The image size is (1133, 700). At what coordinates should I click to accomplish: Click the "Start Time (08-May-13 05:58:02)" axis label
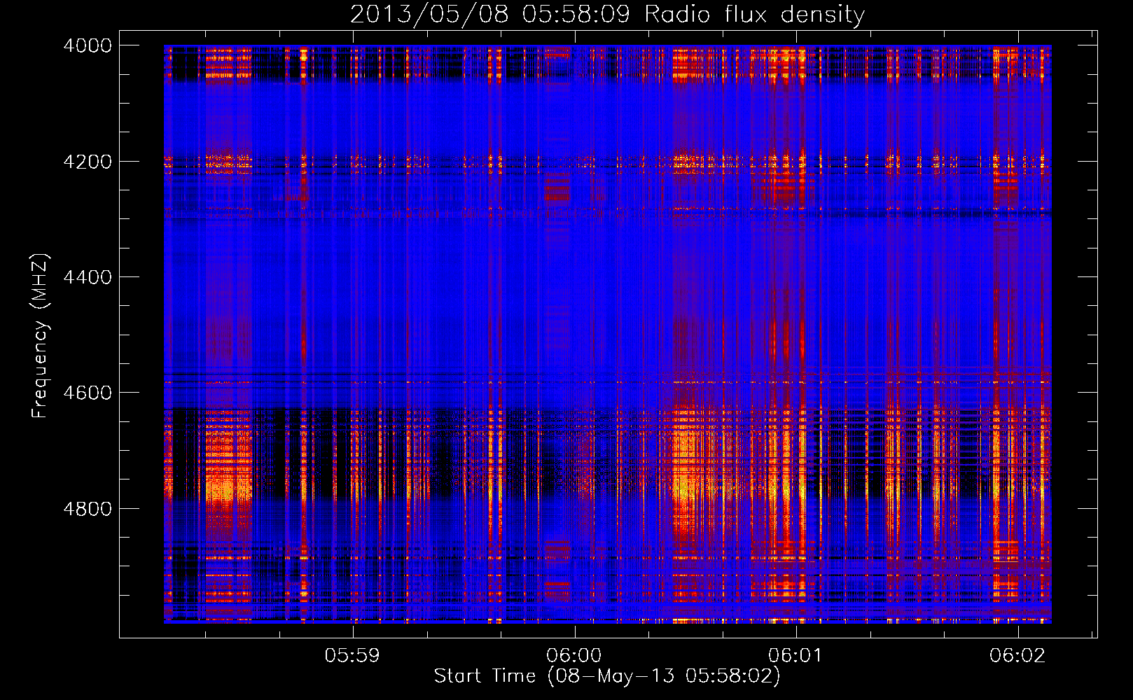pyautogui.click(x=607, y=676)
